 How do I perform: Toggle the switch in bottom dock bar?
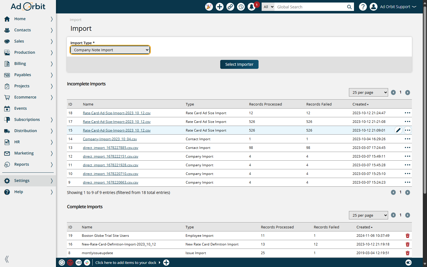409,263
